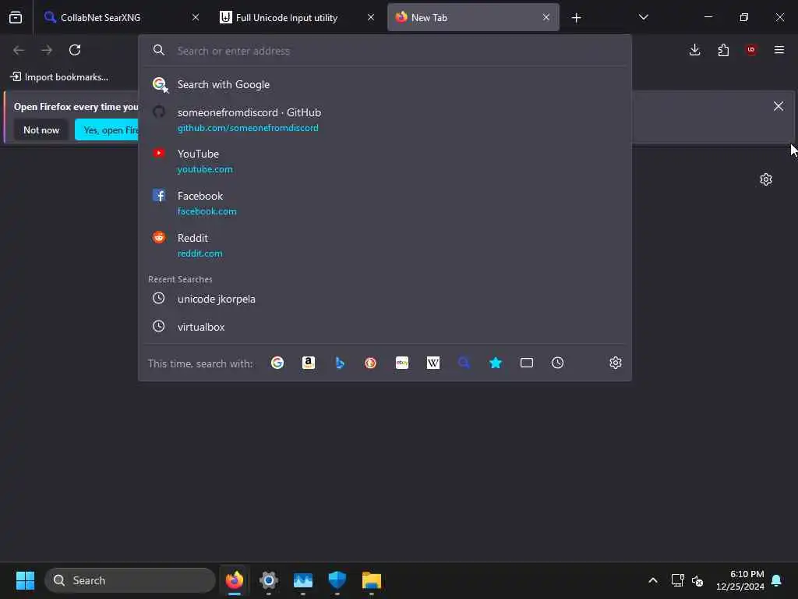Viewport: 798px width, 599px height.
Task: Open the Photos app in taskbar
Action: coord(303,580)
